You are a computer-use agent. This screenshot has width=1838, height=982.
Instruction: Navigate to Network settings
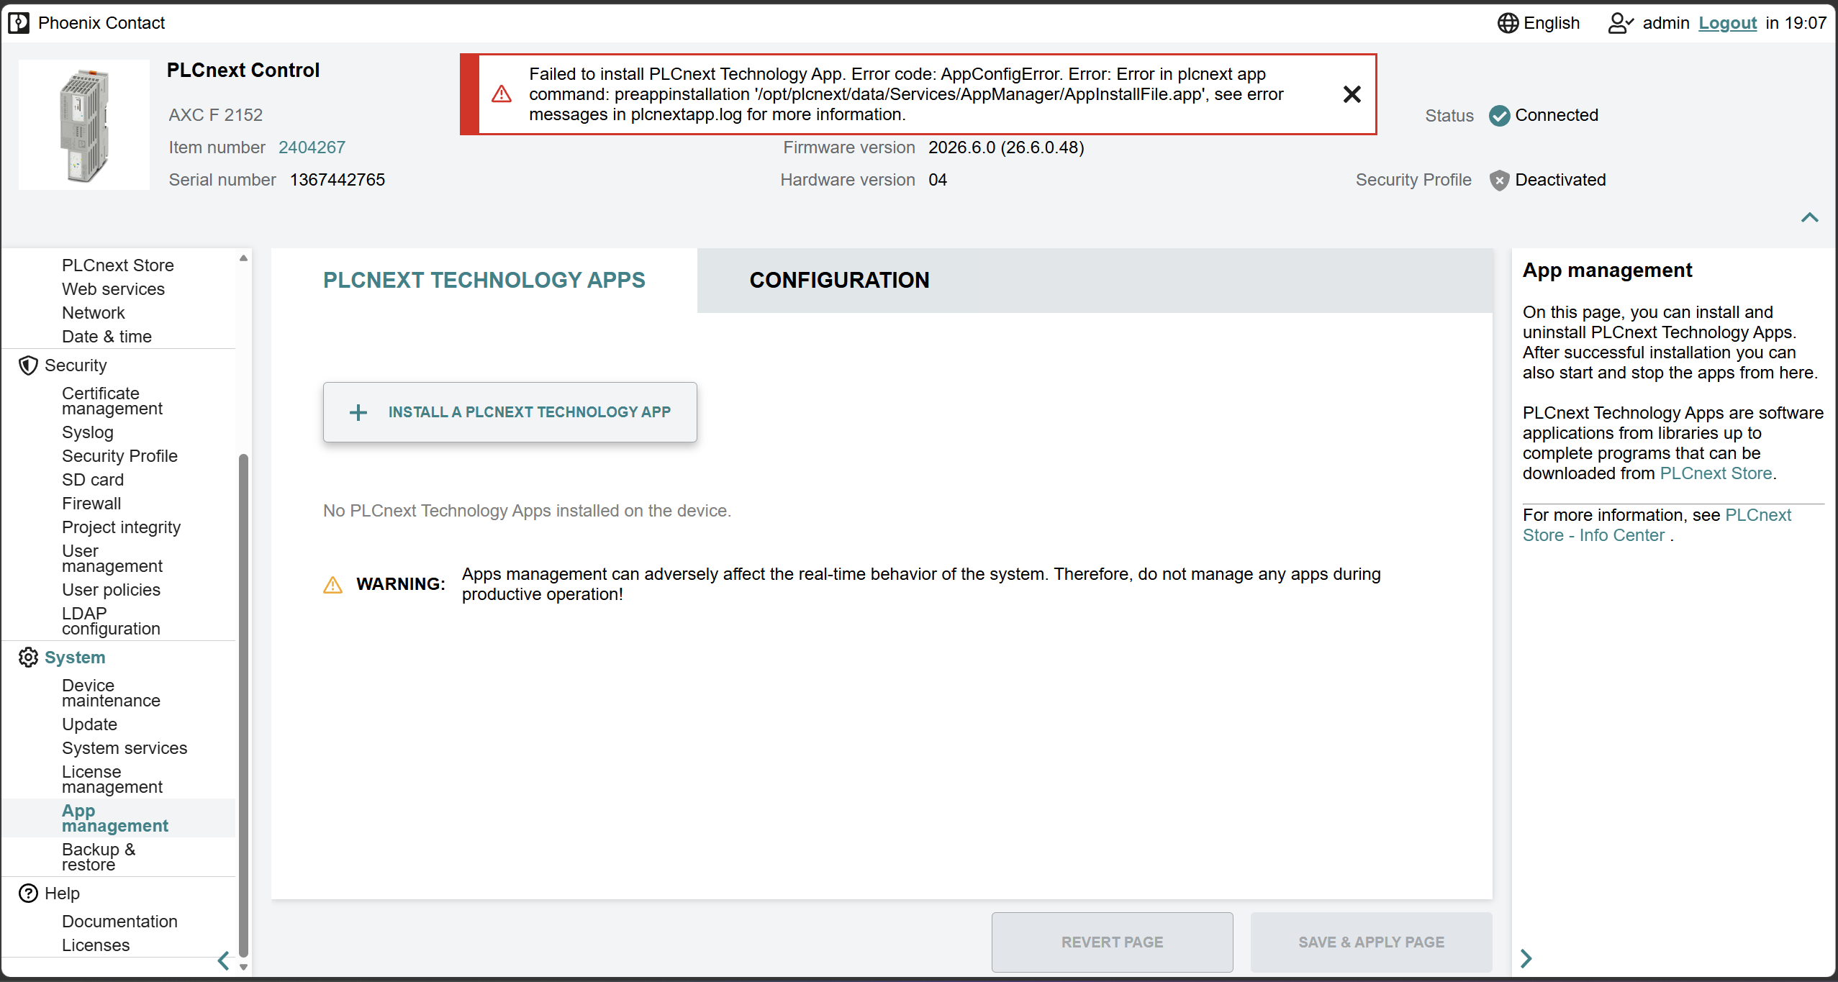93,313
